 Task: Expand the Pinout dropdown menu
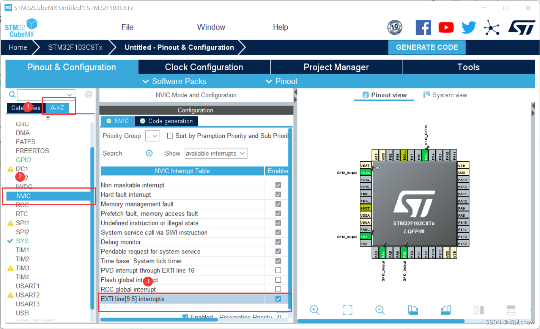tap(281, 81)
